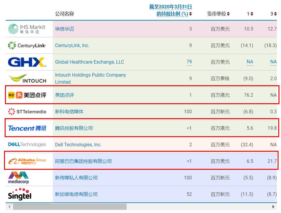Click the Tencent 腾讯 logo

[x=27, y=128]
